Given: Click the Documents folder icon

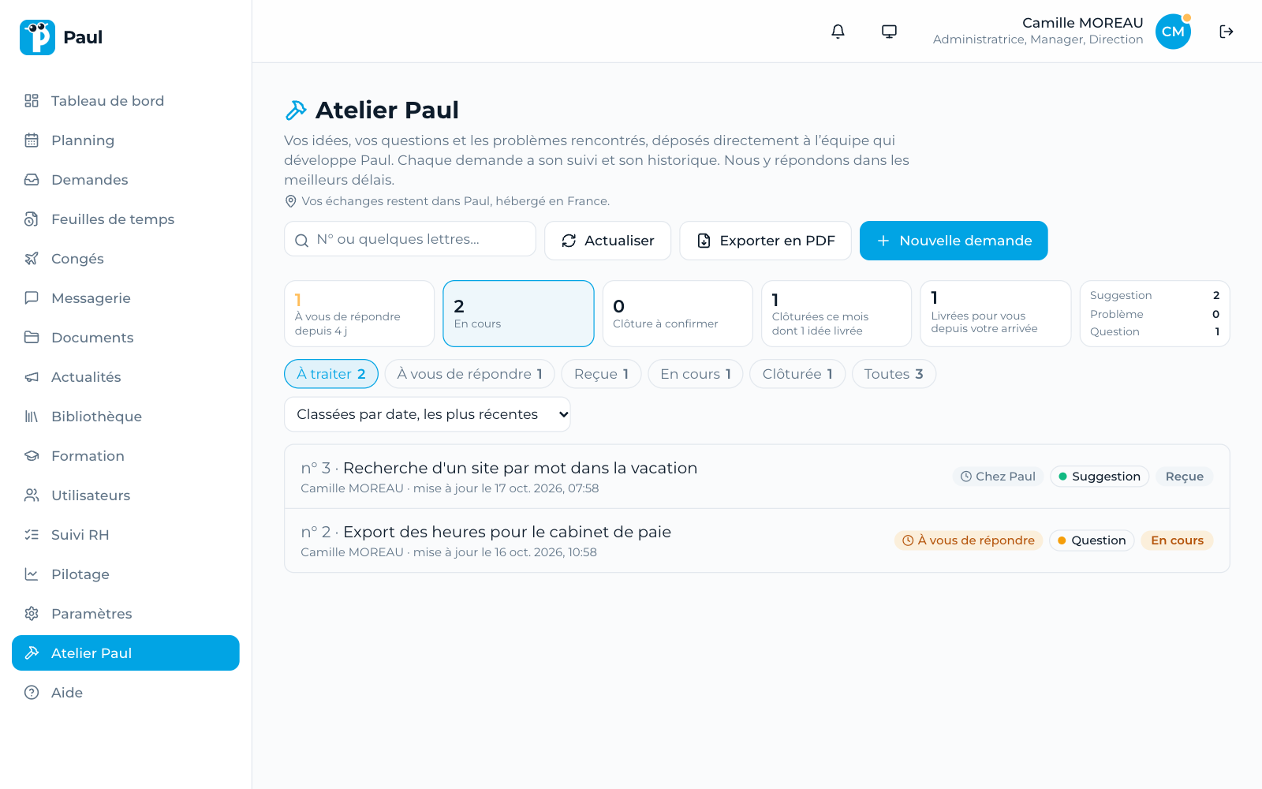Looking at the screenshot, I should pos(32,338).
